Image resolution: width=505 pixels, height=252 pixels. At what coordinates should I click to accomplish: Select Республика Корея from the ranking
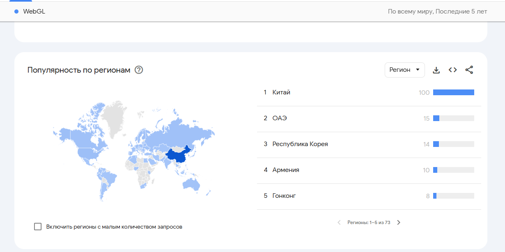tap(300, 144)
